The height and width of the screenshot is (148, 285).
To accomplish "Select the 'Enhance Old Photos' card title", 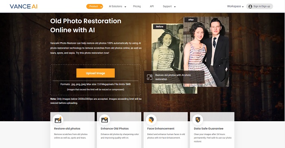I will click(115, 129).
